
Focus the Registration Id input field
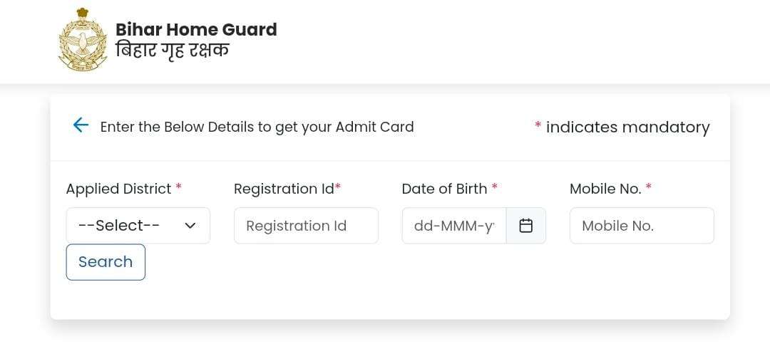[x=306, y=226]
